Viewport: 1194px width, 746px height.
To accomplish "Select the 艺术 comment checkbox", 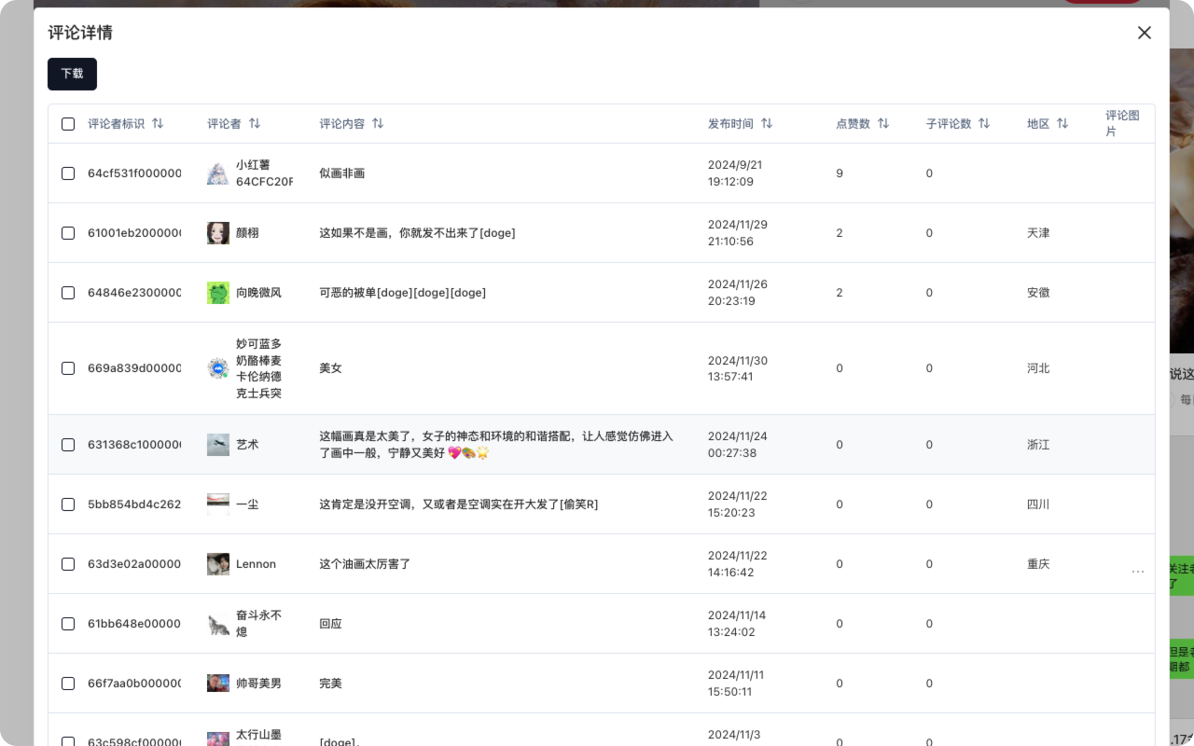I will coord(68,445).
